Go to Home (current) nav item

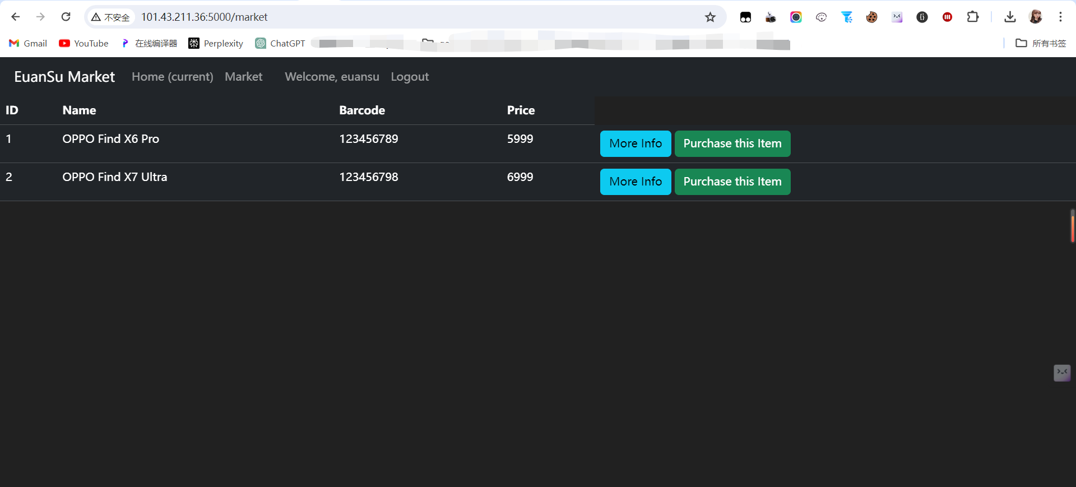point(173,77)
